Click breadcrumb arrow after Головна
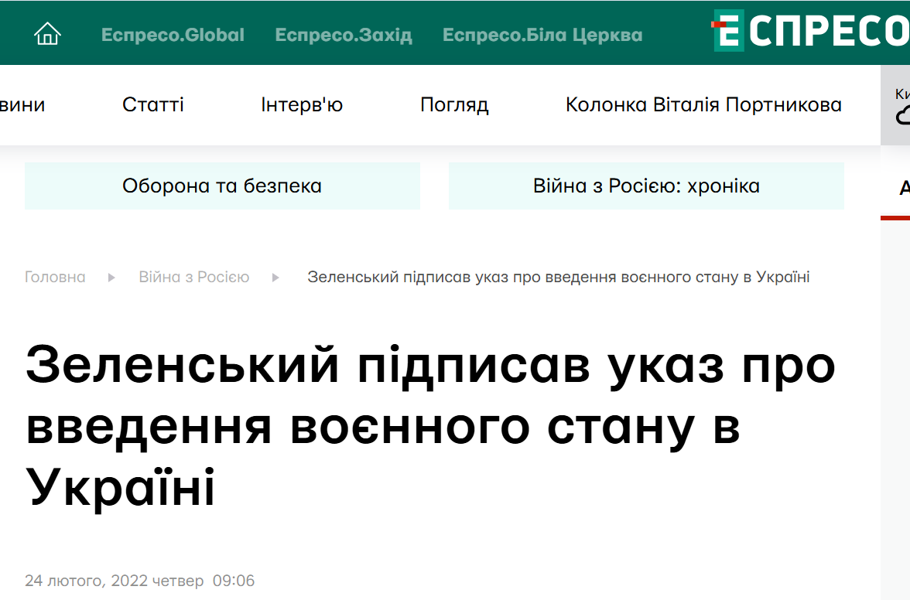This screenshot has width=910, height=600. coord(111,278)
